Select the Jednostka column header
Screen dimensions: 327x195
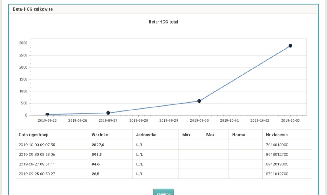tap(146, 135)
